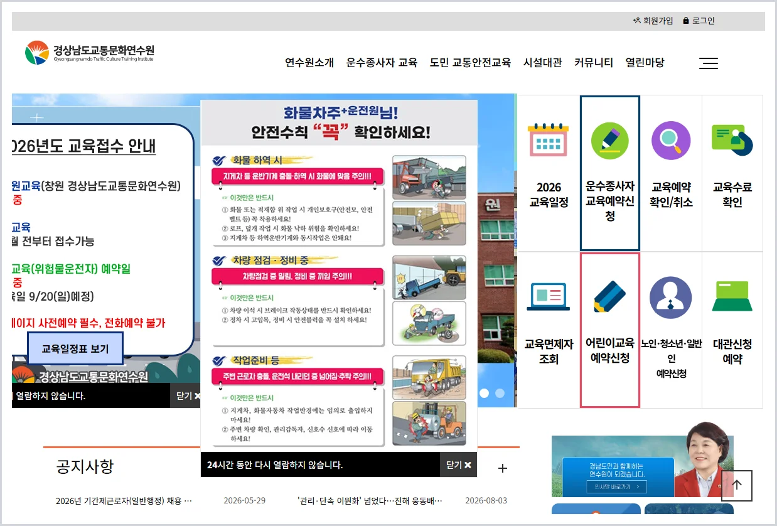
Task: Open 대관신청 예약 green icon
Action: tap(732, 296)
